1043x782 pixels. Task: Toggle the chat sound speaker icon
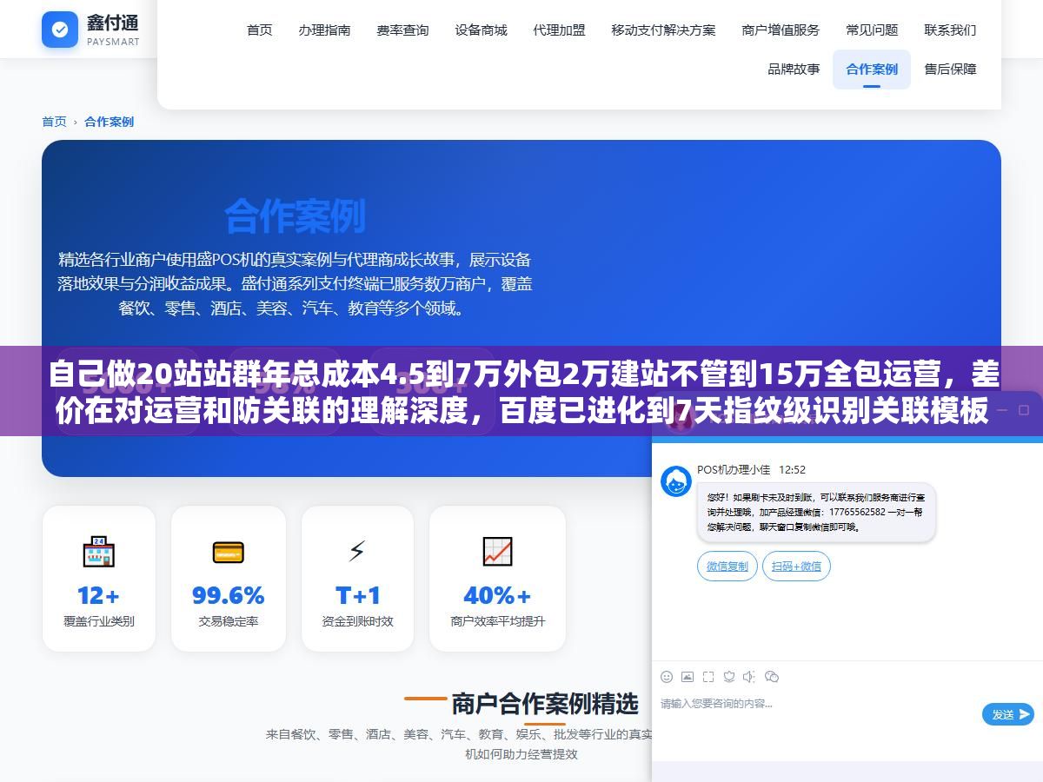pos(750,677)
